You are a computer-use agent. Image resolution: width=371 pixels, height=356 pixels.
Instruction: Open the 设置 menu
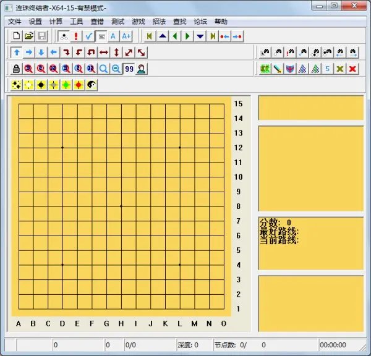click(x=35, y=22)
